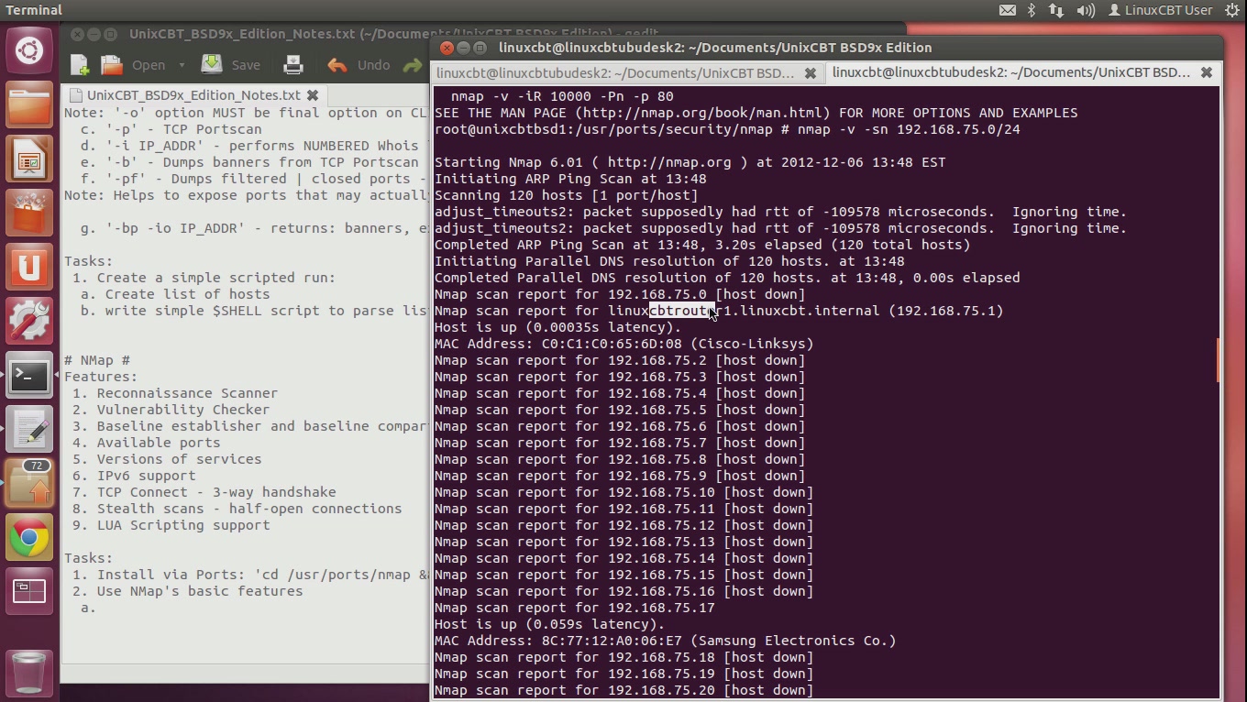The width and height of the screenshot is (1247, 702).
Task: Click the Save label in gedit
Action: pyautogui.click(x=246, y=65)
